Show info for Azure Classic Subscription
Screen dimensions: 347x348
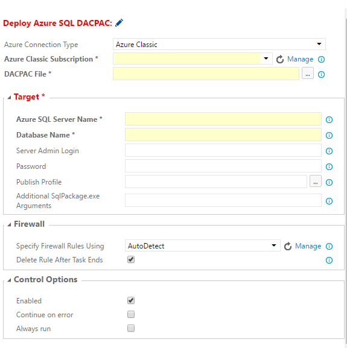click(x=321, y=59)
